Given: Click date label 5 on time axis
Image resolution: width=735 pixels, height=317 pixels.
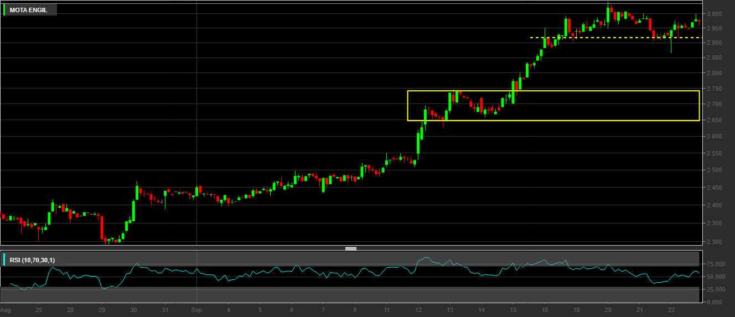Looking at the screenshot, I should tap(260, 310).
